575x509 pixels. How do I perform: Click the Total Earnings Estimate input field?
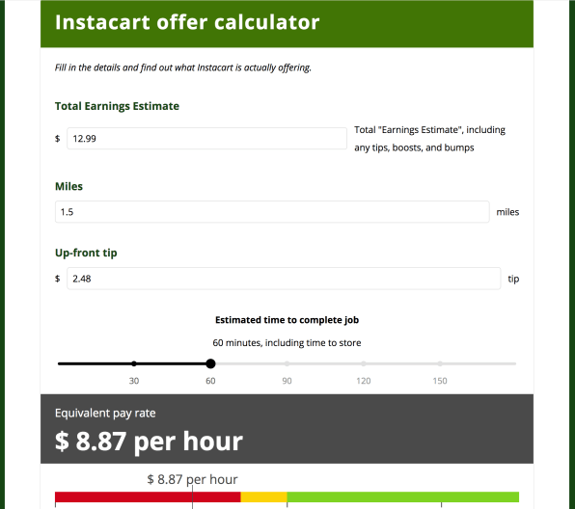click(x=206, y=139)
